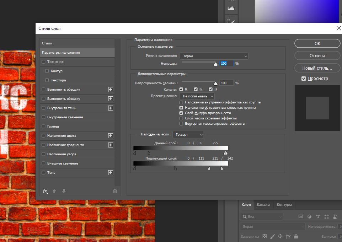The image size is (342, 242).
Task: Switch to the Контуры tab
Action: [x=284, y=204]
